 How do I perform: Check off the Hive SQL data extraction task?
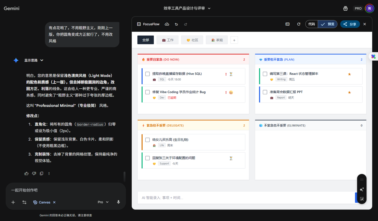pos(147,74)
